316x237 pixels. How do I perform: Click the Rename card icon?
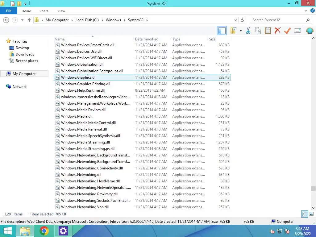pyautogui.click(x=297, y=31)
